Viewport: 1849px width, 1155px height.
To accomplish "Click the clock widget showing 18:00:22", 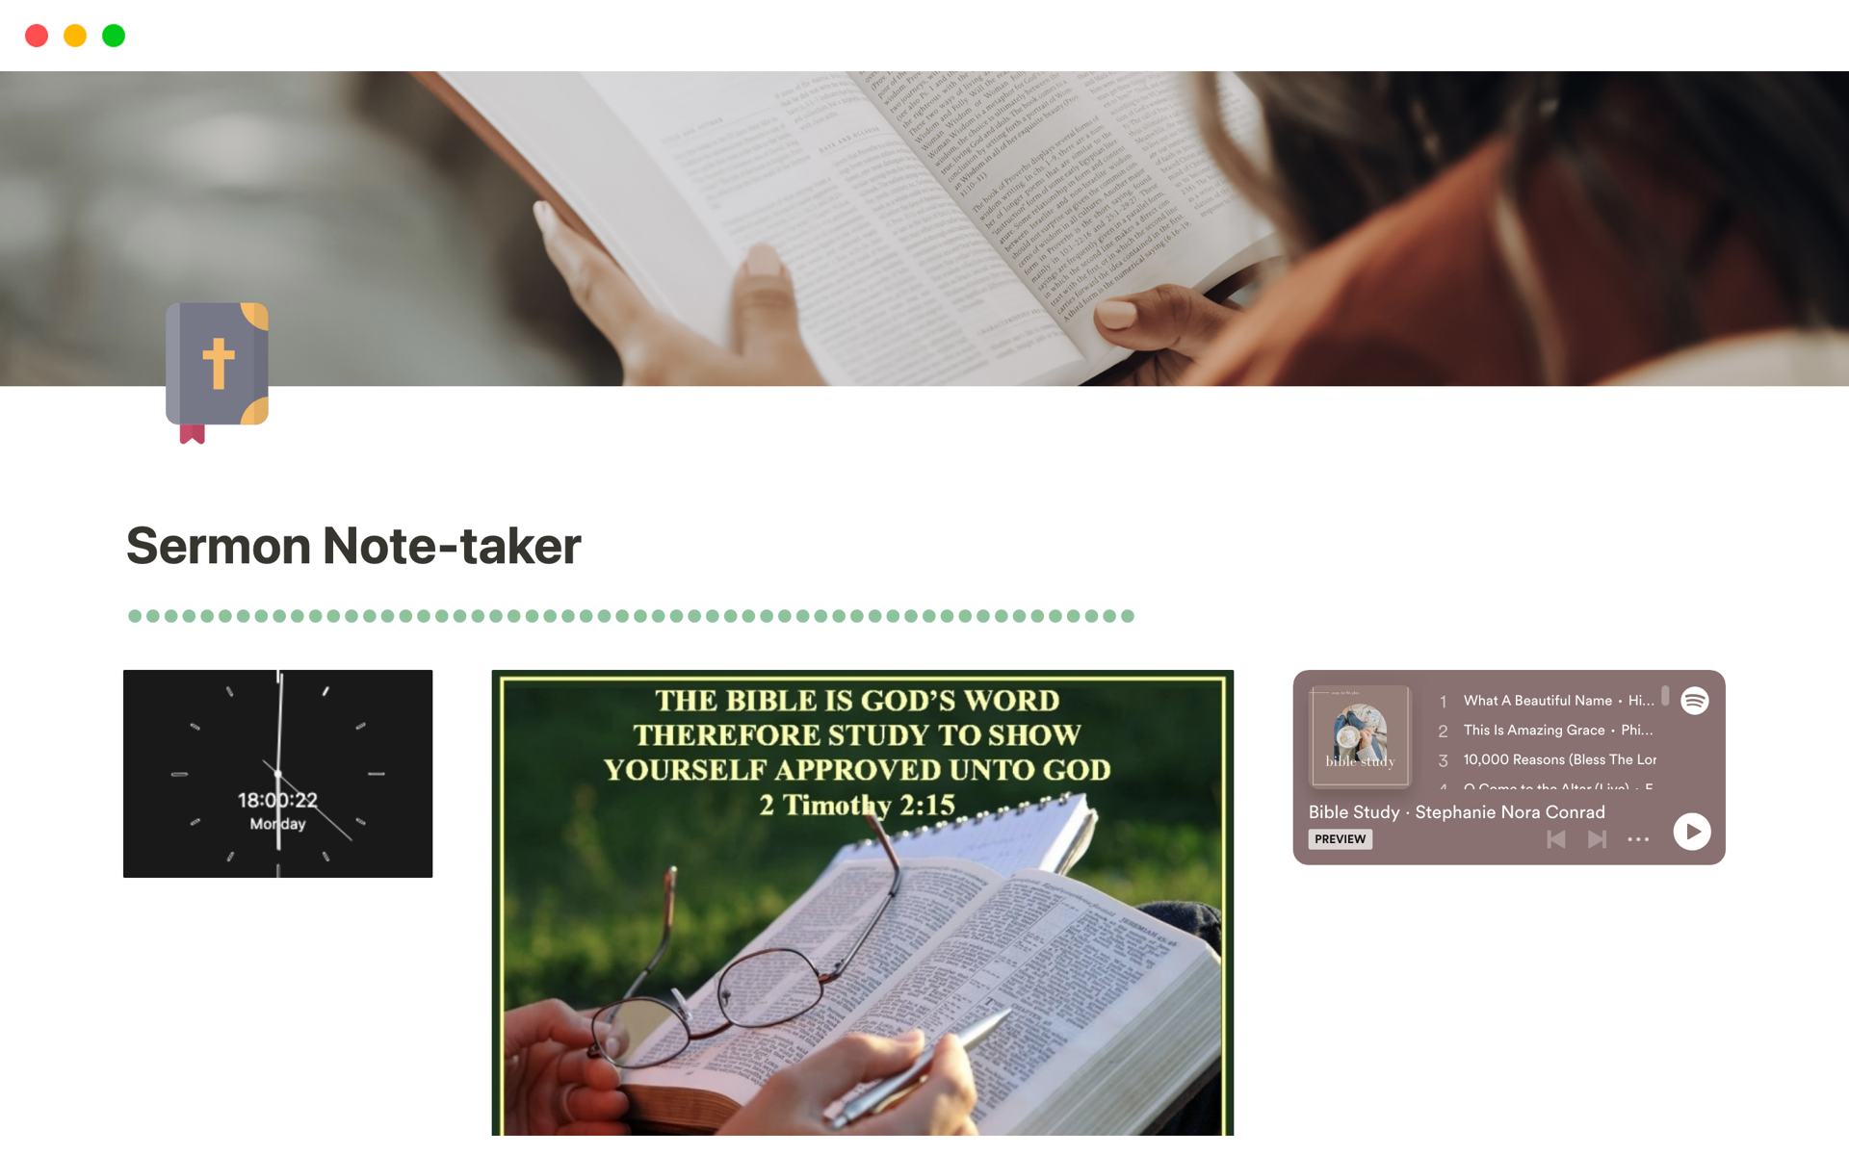I will [x=279, y=772].
